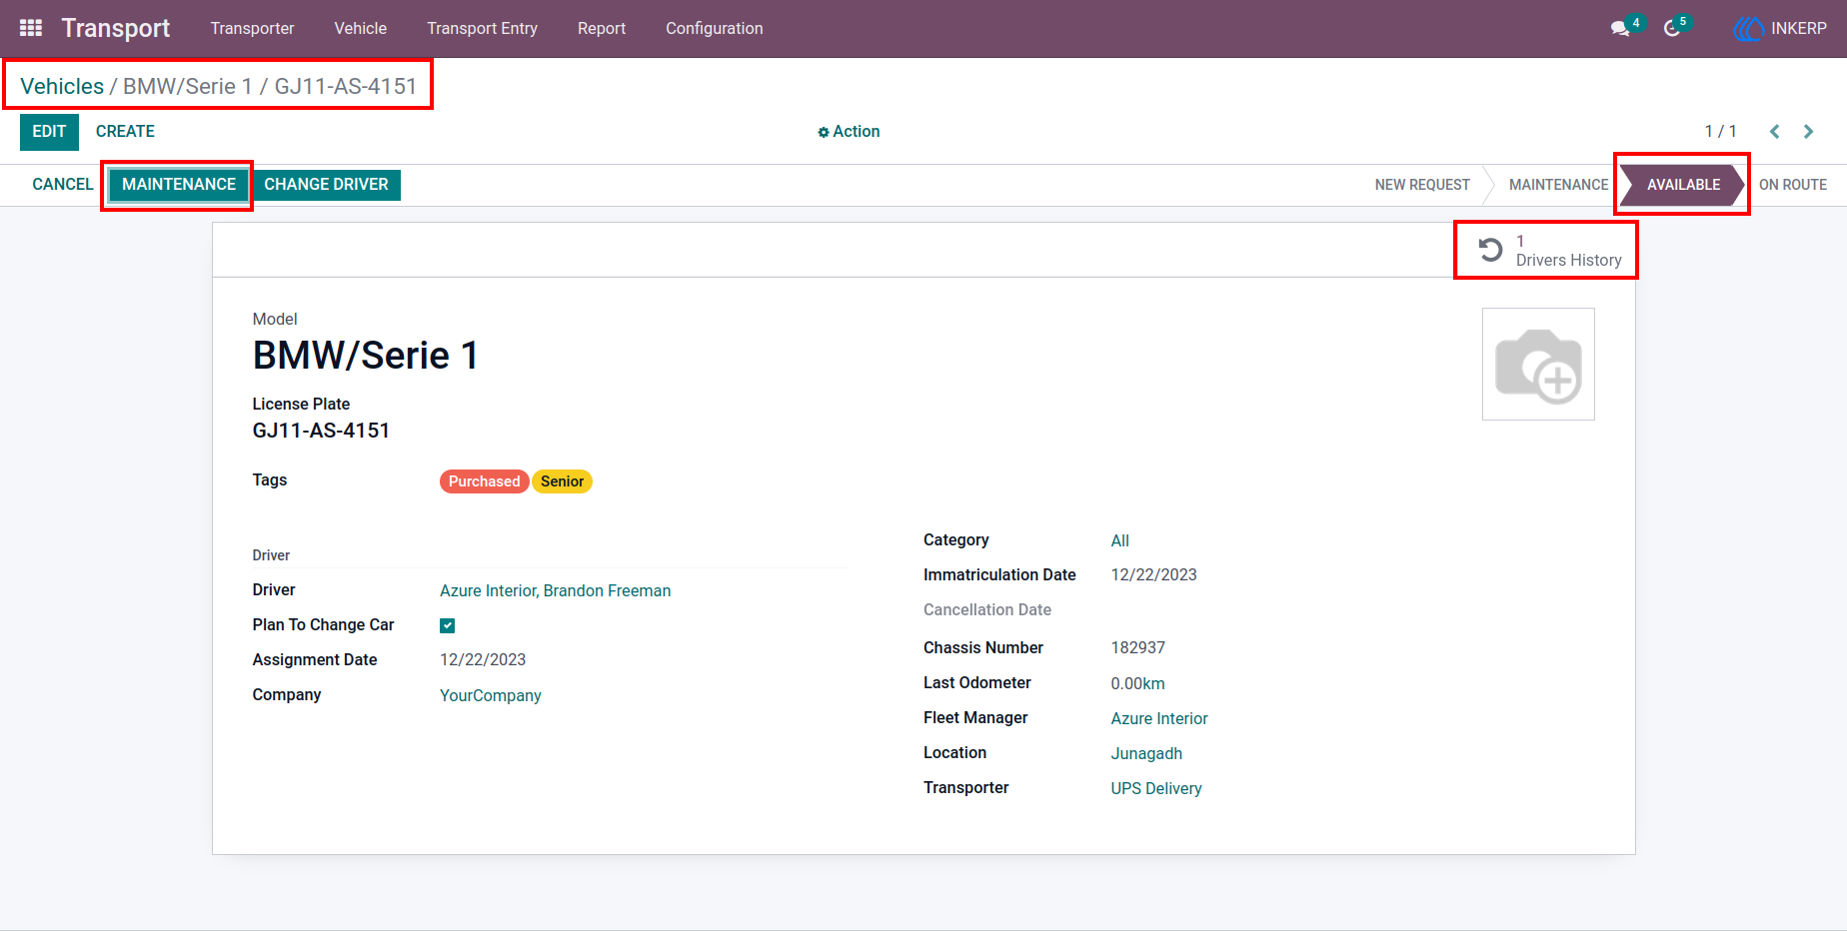Open the activities clock icon
The width and height of the screenshot is (1847, 931).
(x=1672, y=29)
